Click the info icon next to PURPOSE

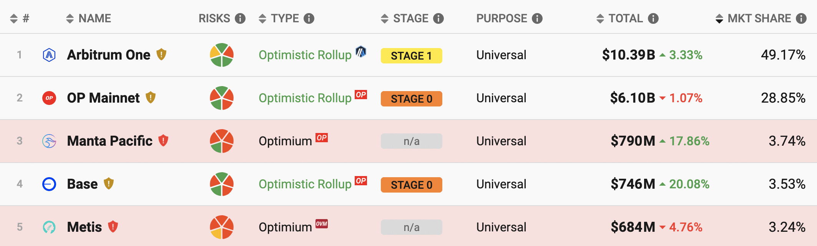coord(537,18)
